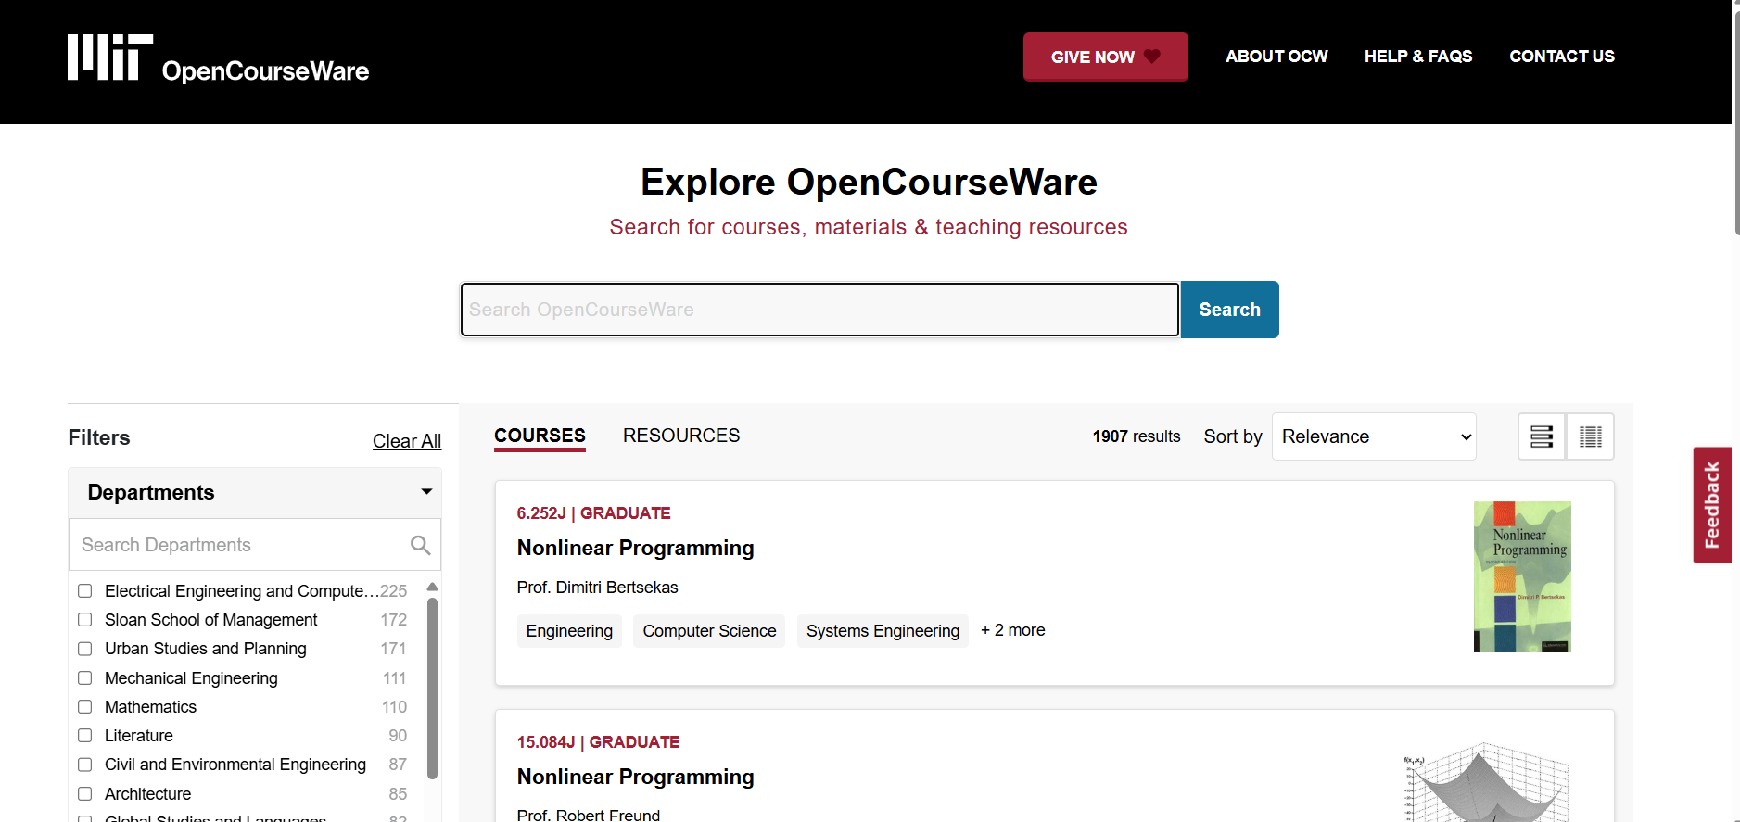Select the compact view layout icon
1740x822 pixels.
click(x=1591, y=436)
